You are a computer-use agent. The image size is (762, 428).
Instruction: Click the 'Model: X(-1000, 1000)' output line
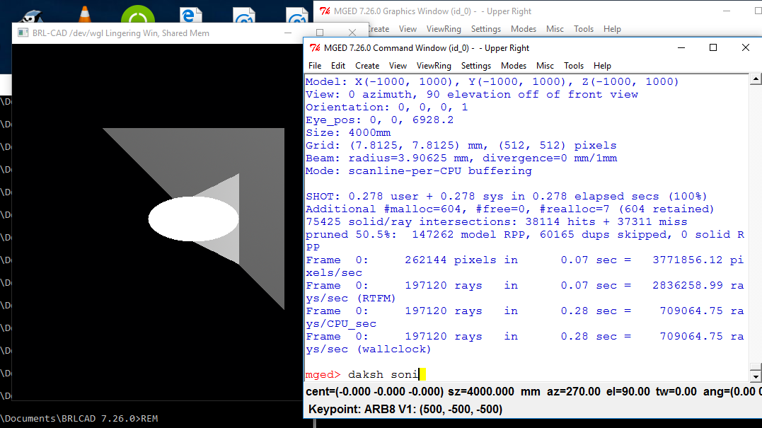492,81
